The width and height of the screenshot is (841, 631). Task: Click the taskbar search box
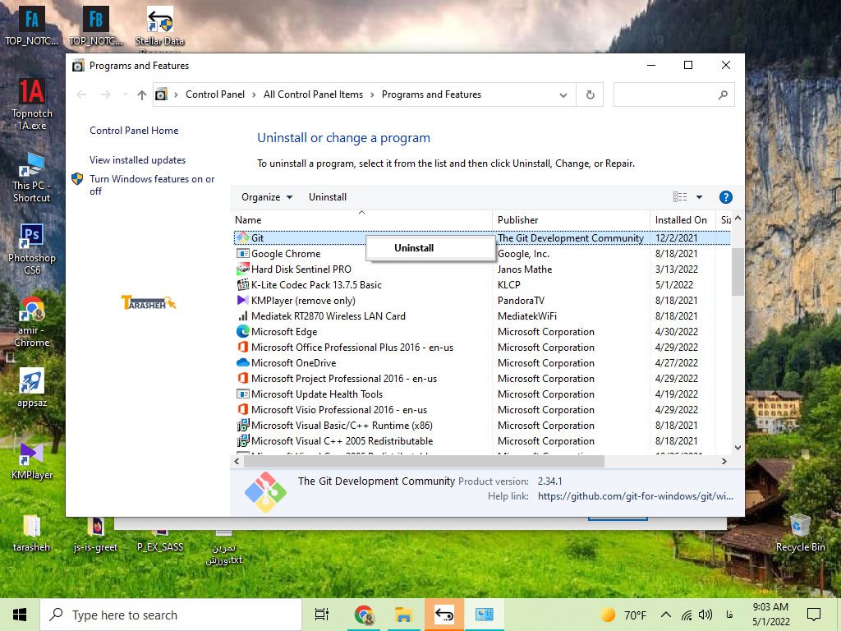tap(171, 615)
